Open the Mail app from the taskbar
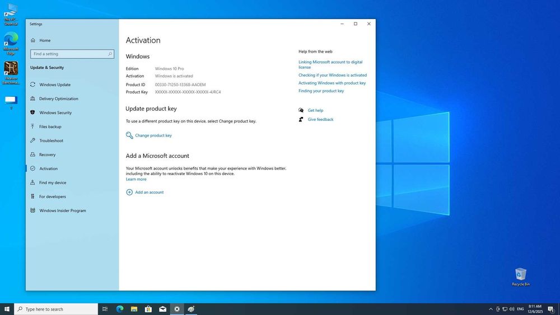560x315 pixels. 162,309
